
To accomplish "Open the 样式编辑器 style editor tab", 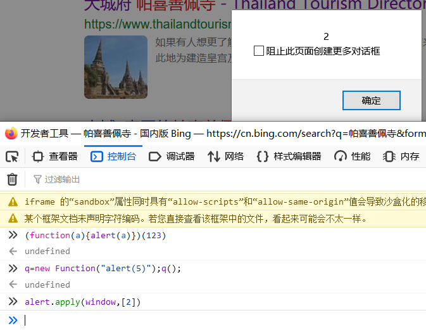I will point(289,156).
